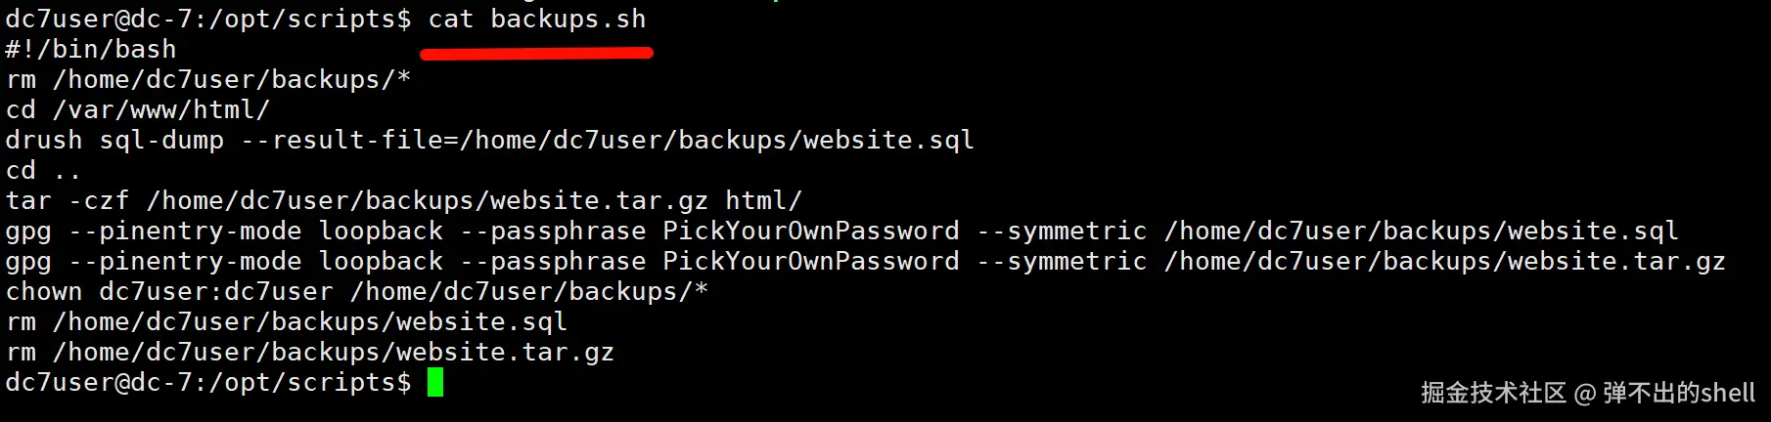The width and height of the screenshot is (1771, 422).
Task: Click the 'chown dc7user:dc7user' command
Action: (169, 291)
